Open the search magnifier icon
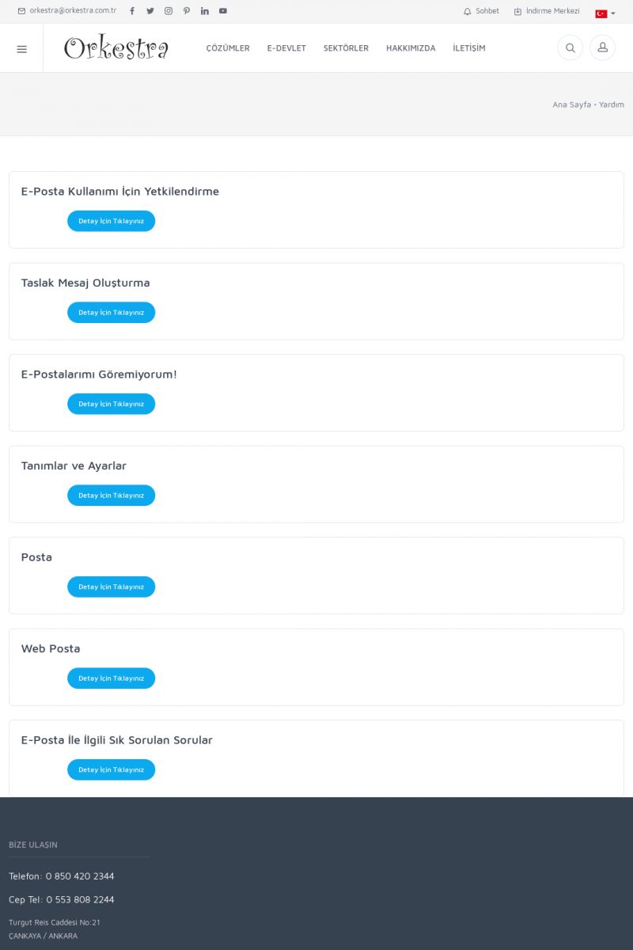This screenshot has width=633, height=950. [570, 48]
